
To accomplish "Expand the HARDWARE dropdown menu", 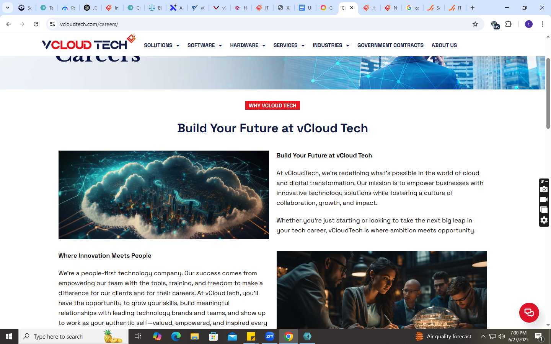I will [x=248, y=45].
